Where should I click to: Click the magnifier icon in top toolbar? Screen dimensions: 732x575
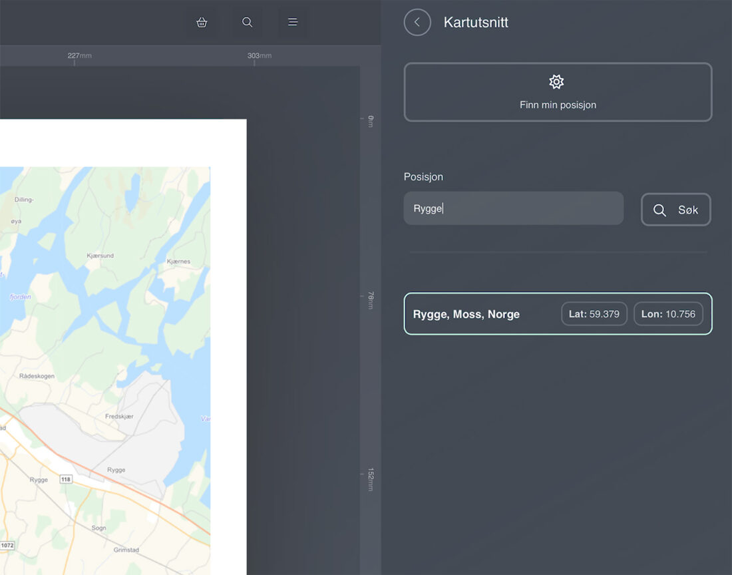[x=247, y=22]
